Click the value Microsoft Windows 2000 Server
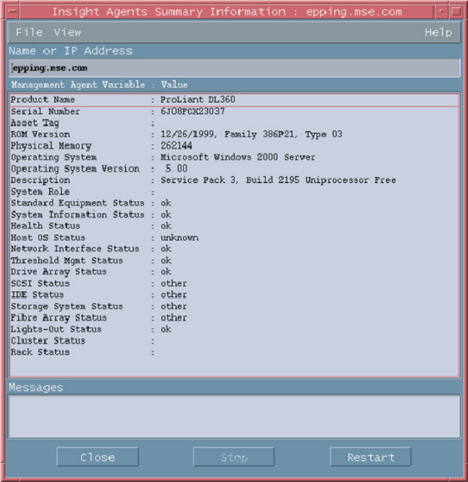 click(x=238, y=157)
